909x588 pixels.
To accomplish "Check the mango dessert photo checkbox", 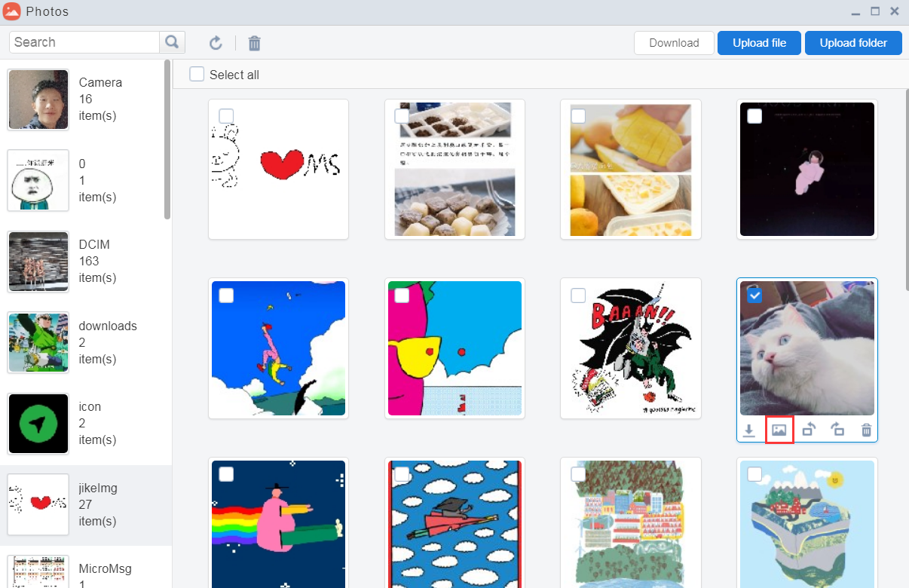I will [578, 116].
